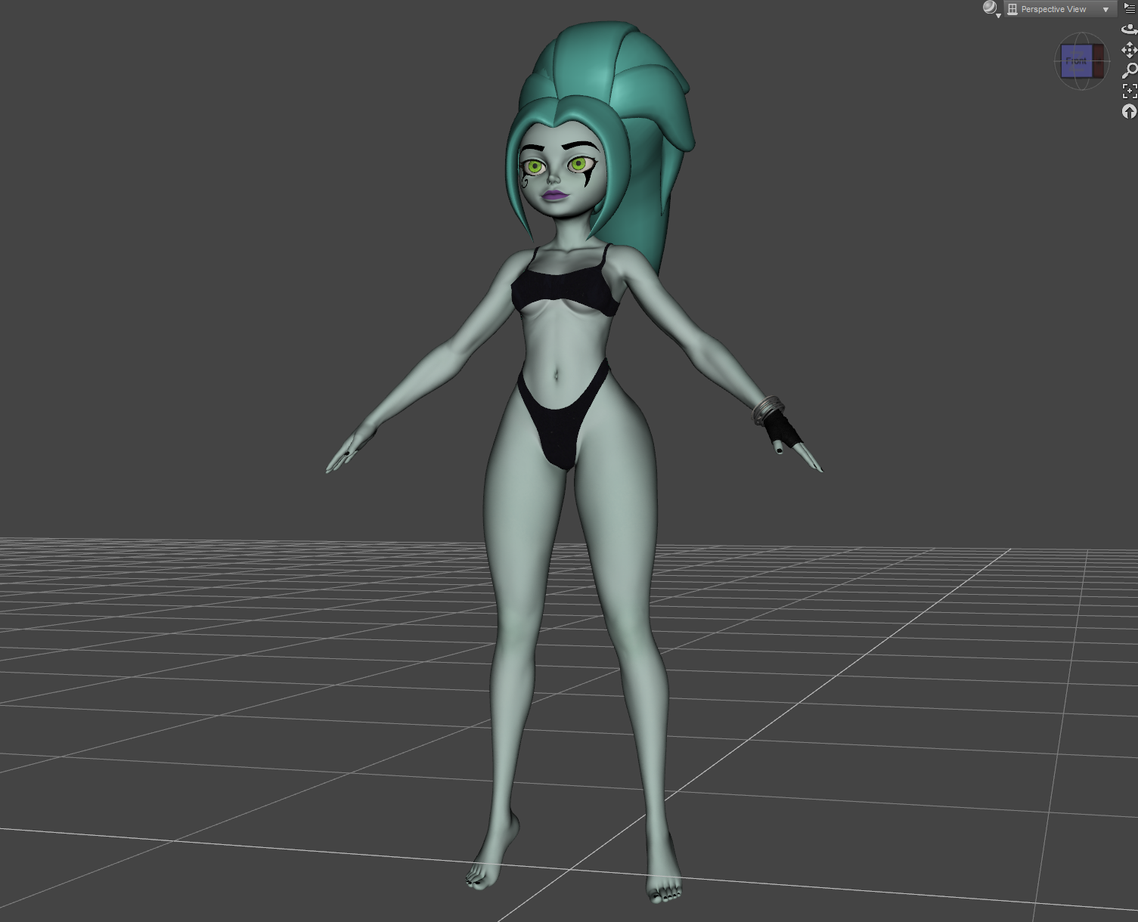Select the orbit camera control
Screen dimensions: 1138x922
pyautogui.click(x=1129, y=29)
